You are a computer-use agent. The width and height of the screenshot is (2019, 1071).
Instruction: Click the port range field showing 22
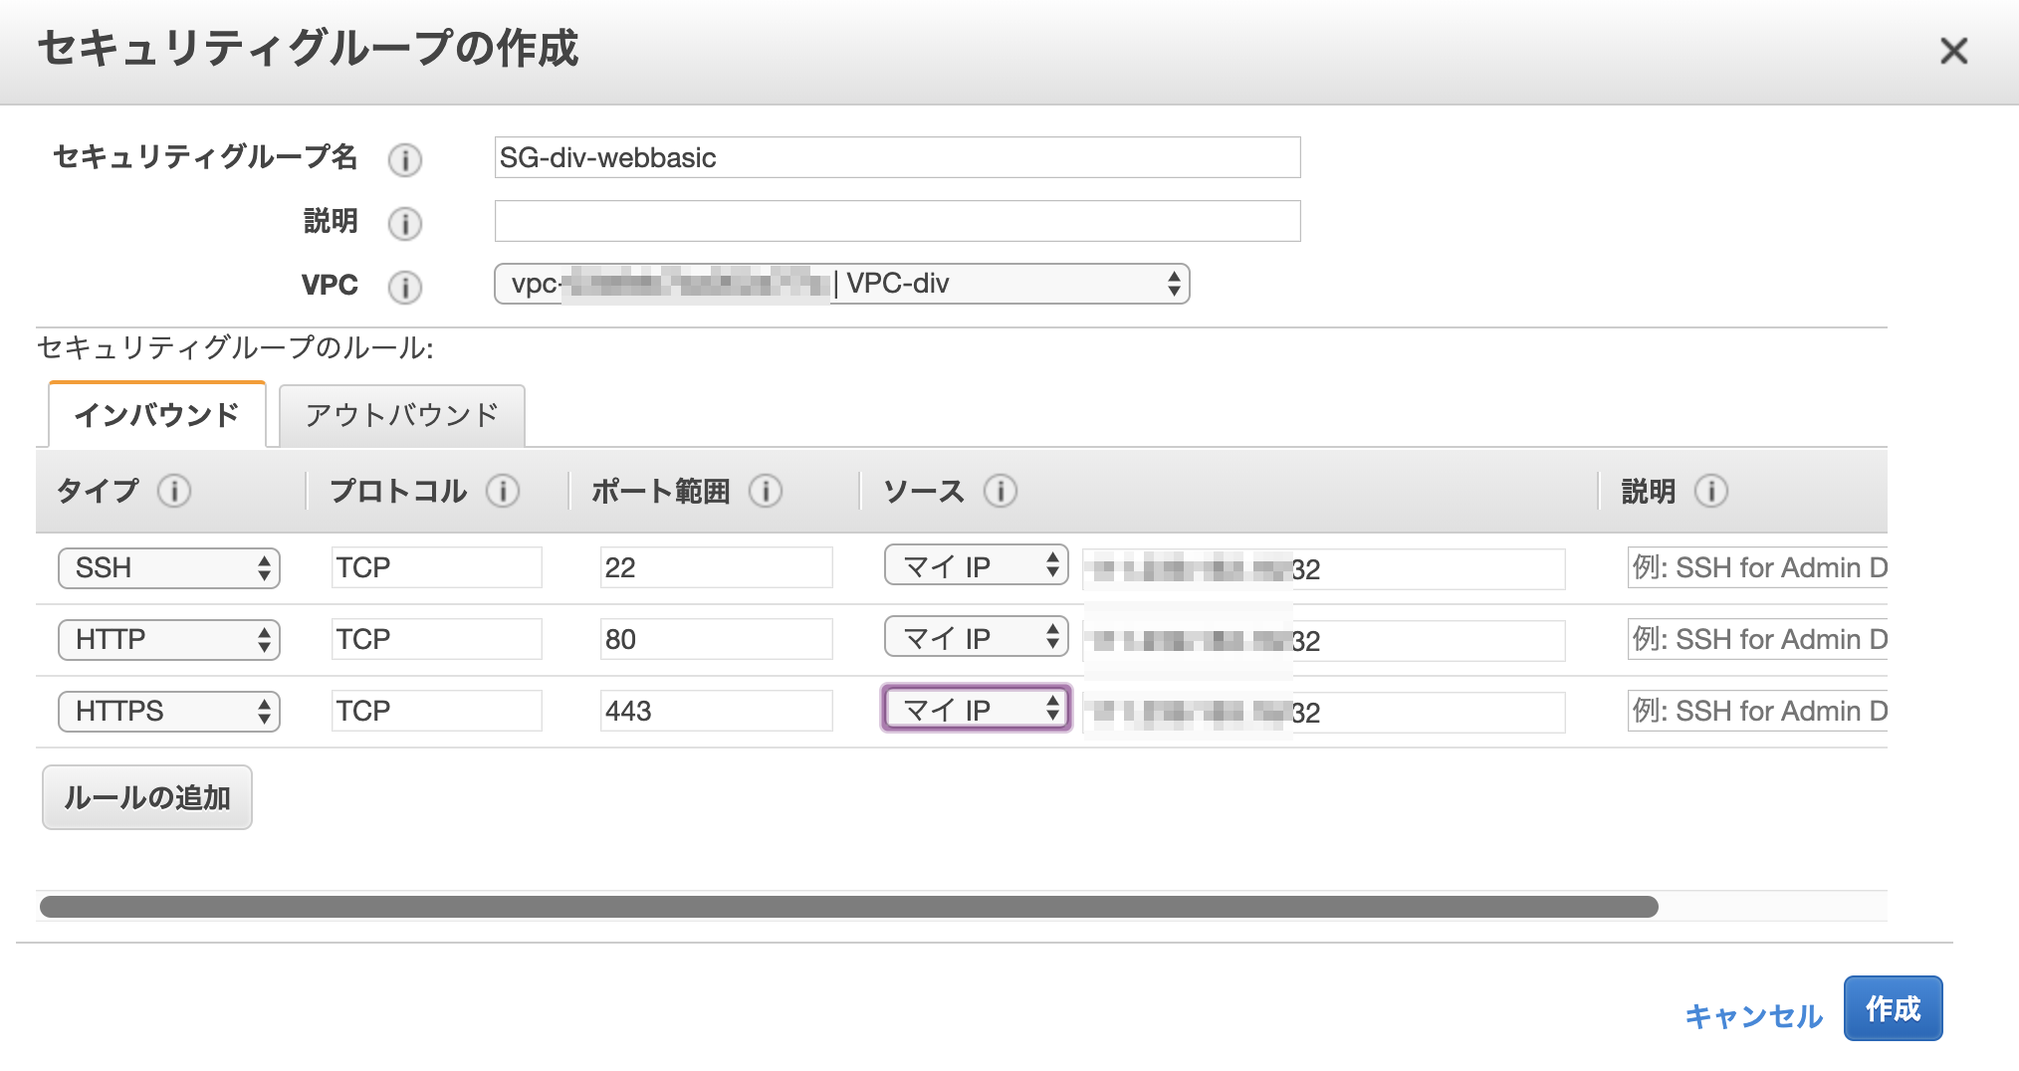coord(717,568)
